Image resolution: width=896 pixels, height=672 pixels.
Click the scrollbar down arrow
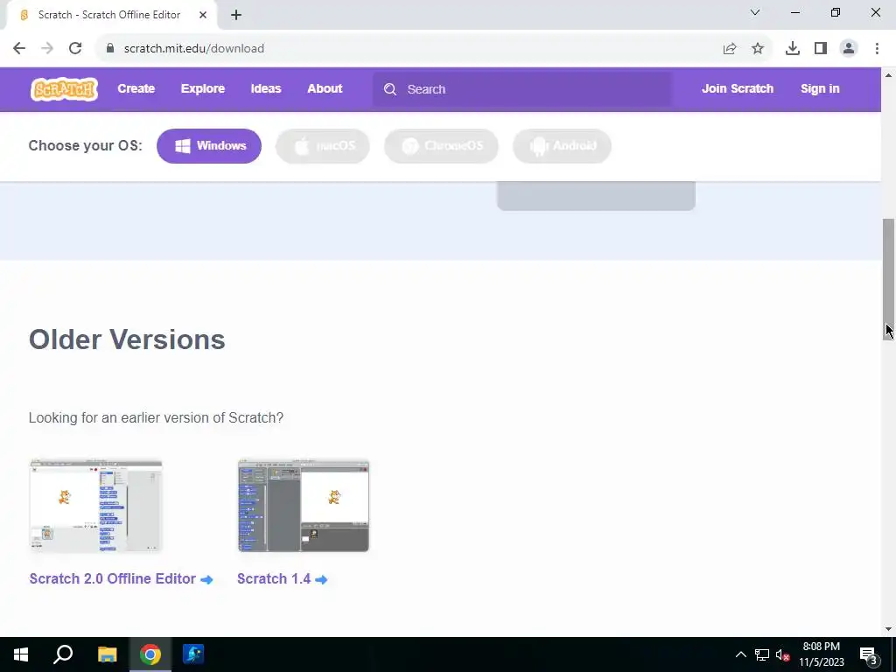click(889, 629)
